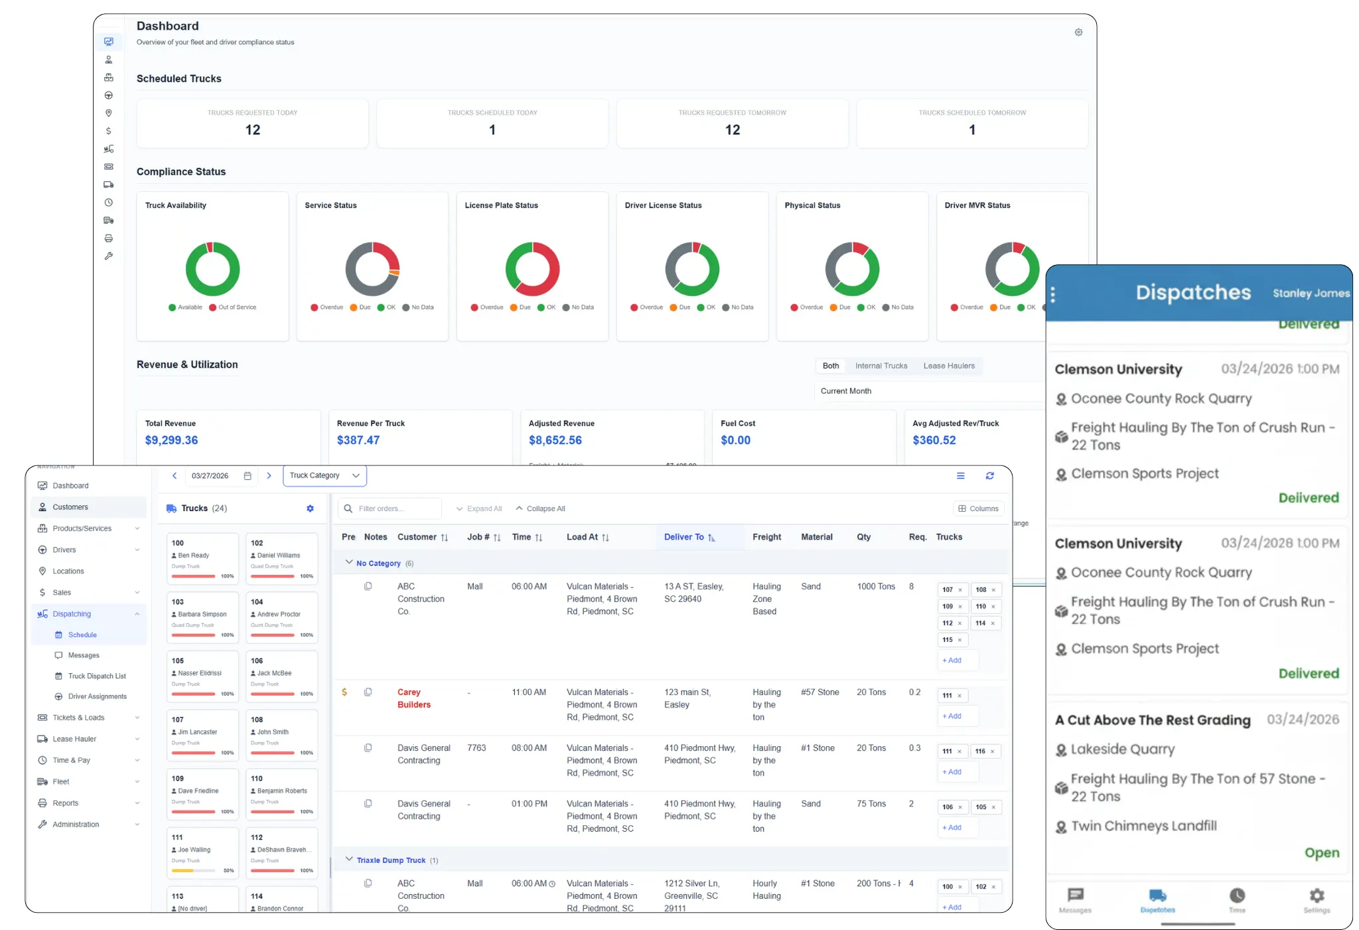Image resolution: width=1359 pixels, height=930 pixels.
Task: Collapse the No Category group
Action: point(349,563)
